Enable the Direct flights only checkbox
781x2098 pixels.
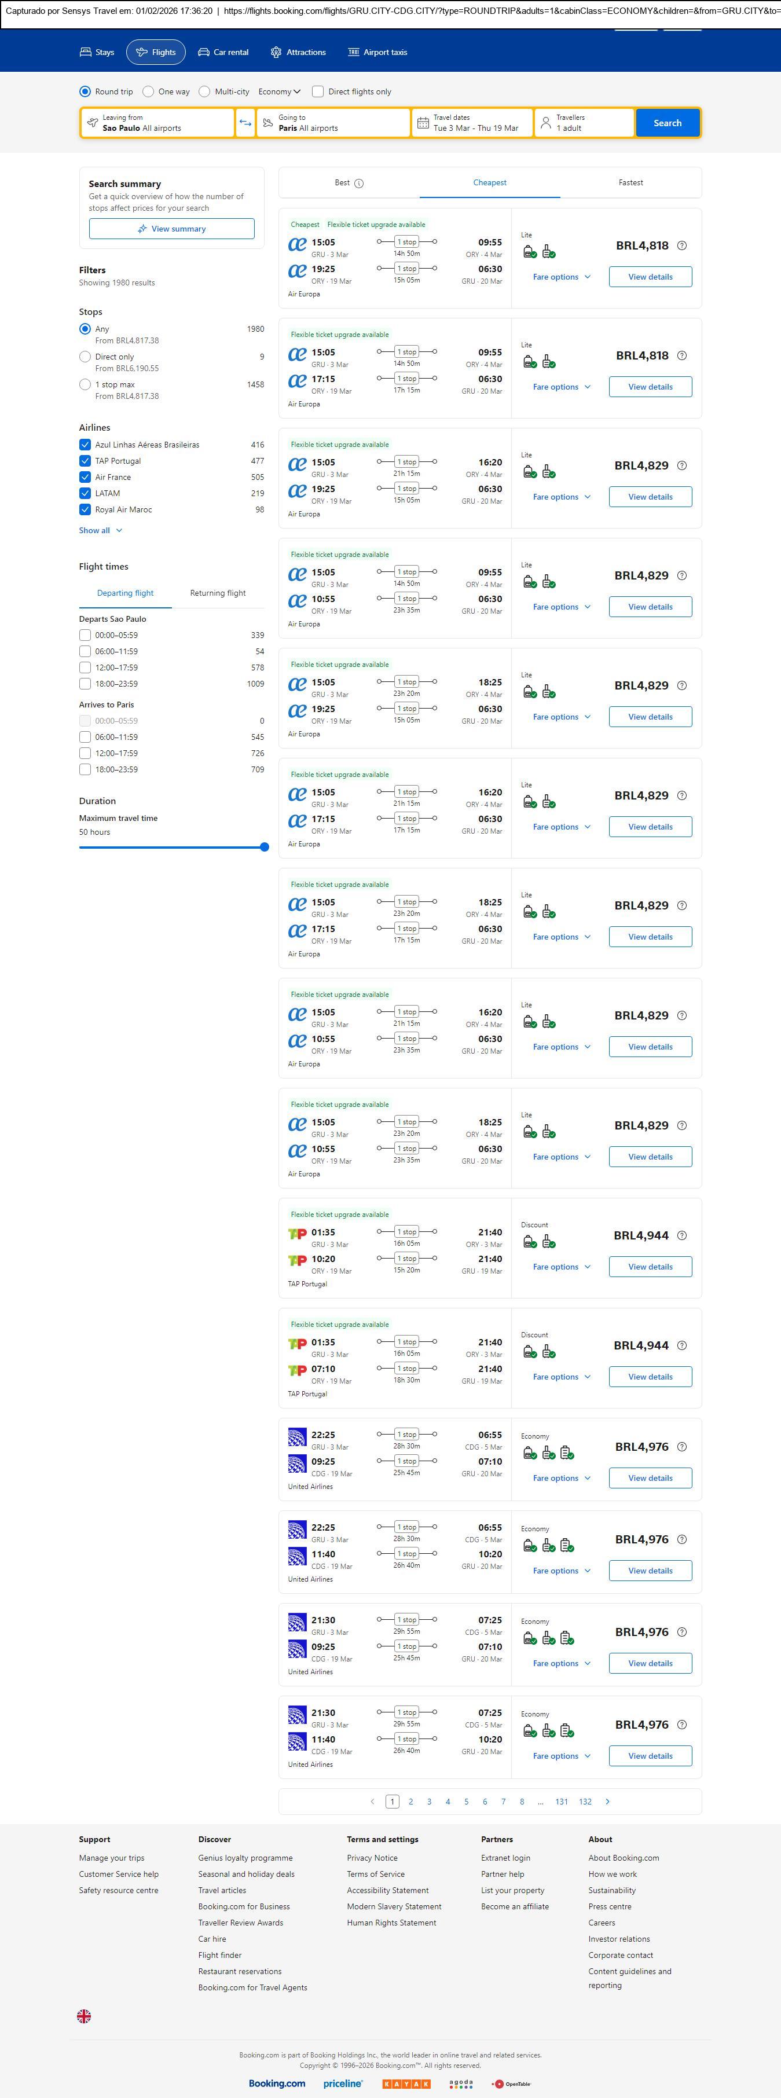[318, 92]
